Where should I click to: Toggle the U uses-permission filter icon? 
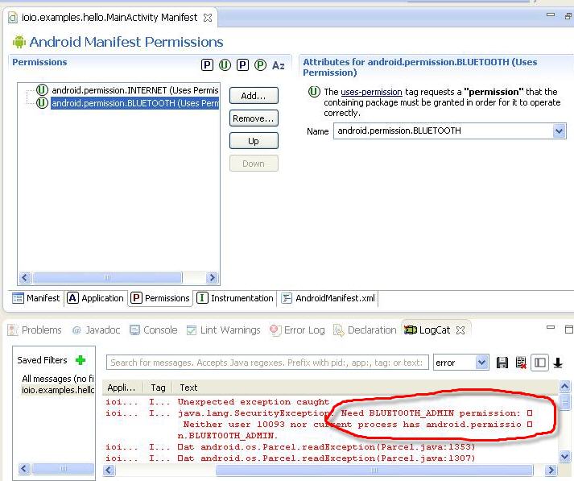click(x=225, y=65)
